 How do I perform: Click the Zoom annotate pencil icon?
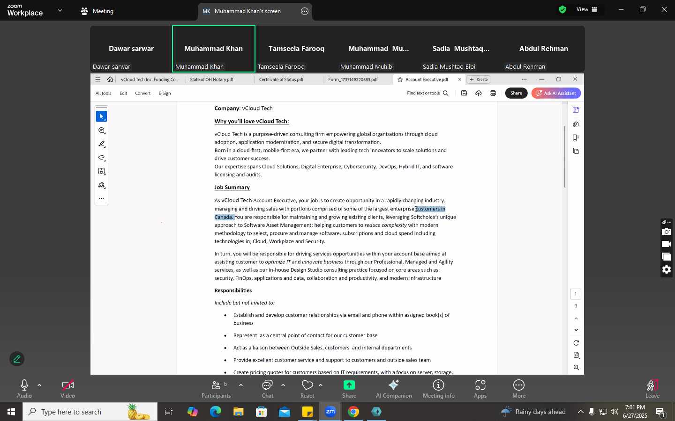click(17, 359)
